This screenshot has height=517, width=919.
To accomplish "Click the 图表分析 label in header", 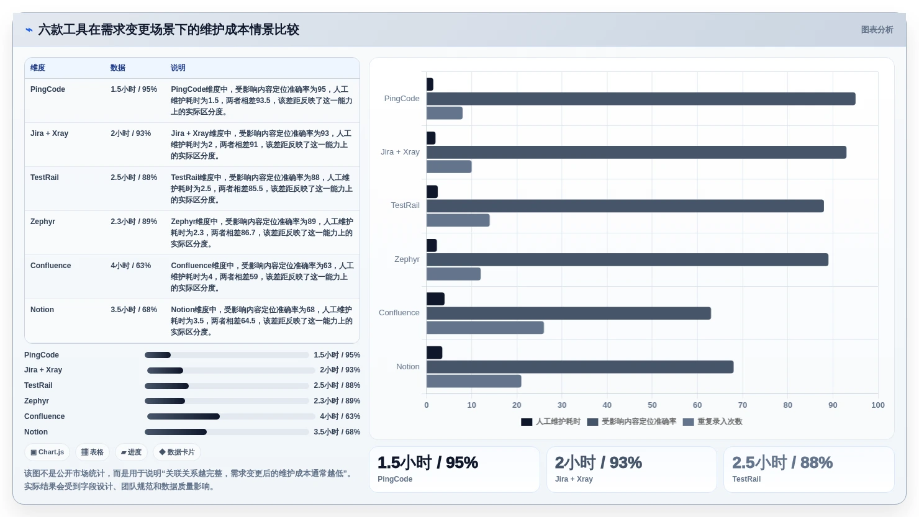I will coord(877,30).
